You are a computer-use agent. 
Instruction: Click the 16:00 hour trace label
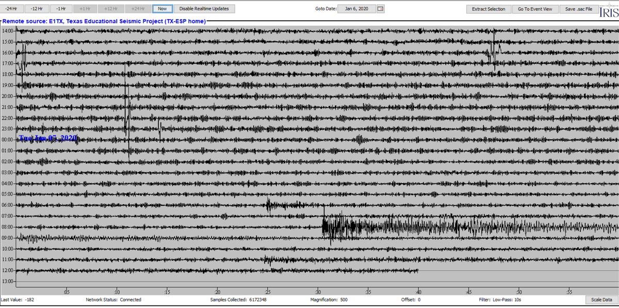8,53
